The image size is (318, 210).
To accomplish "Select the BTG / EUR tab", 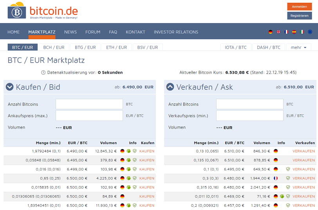I will (x=85, y=47).
